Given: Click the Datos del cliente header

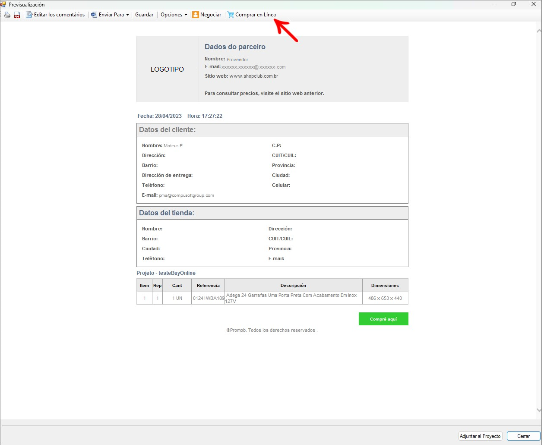Looking at the screenshot, I should [x=272, y=130].
